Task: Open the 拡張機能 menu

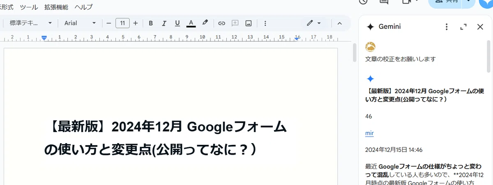Action: pyautogui.click(x=56, y=7)
